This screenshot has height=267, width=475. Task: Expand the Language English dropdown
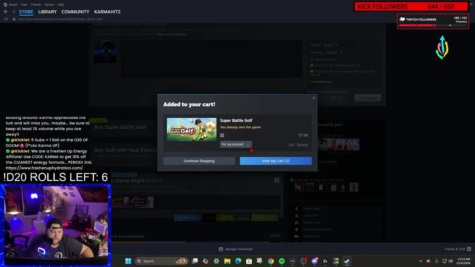click(x=334, y=53)
